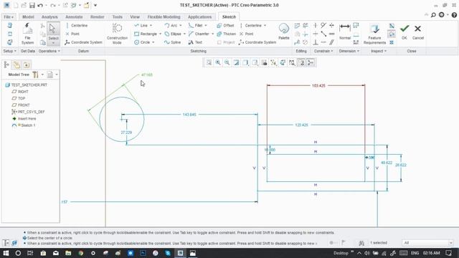Add a Sketching Coordinate System
The width and height of the screenshot is (459, 258).
257,42
